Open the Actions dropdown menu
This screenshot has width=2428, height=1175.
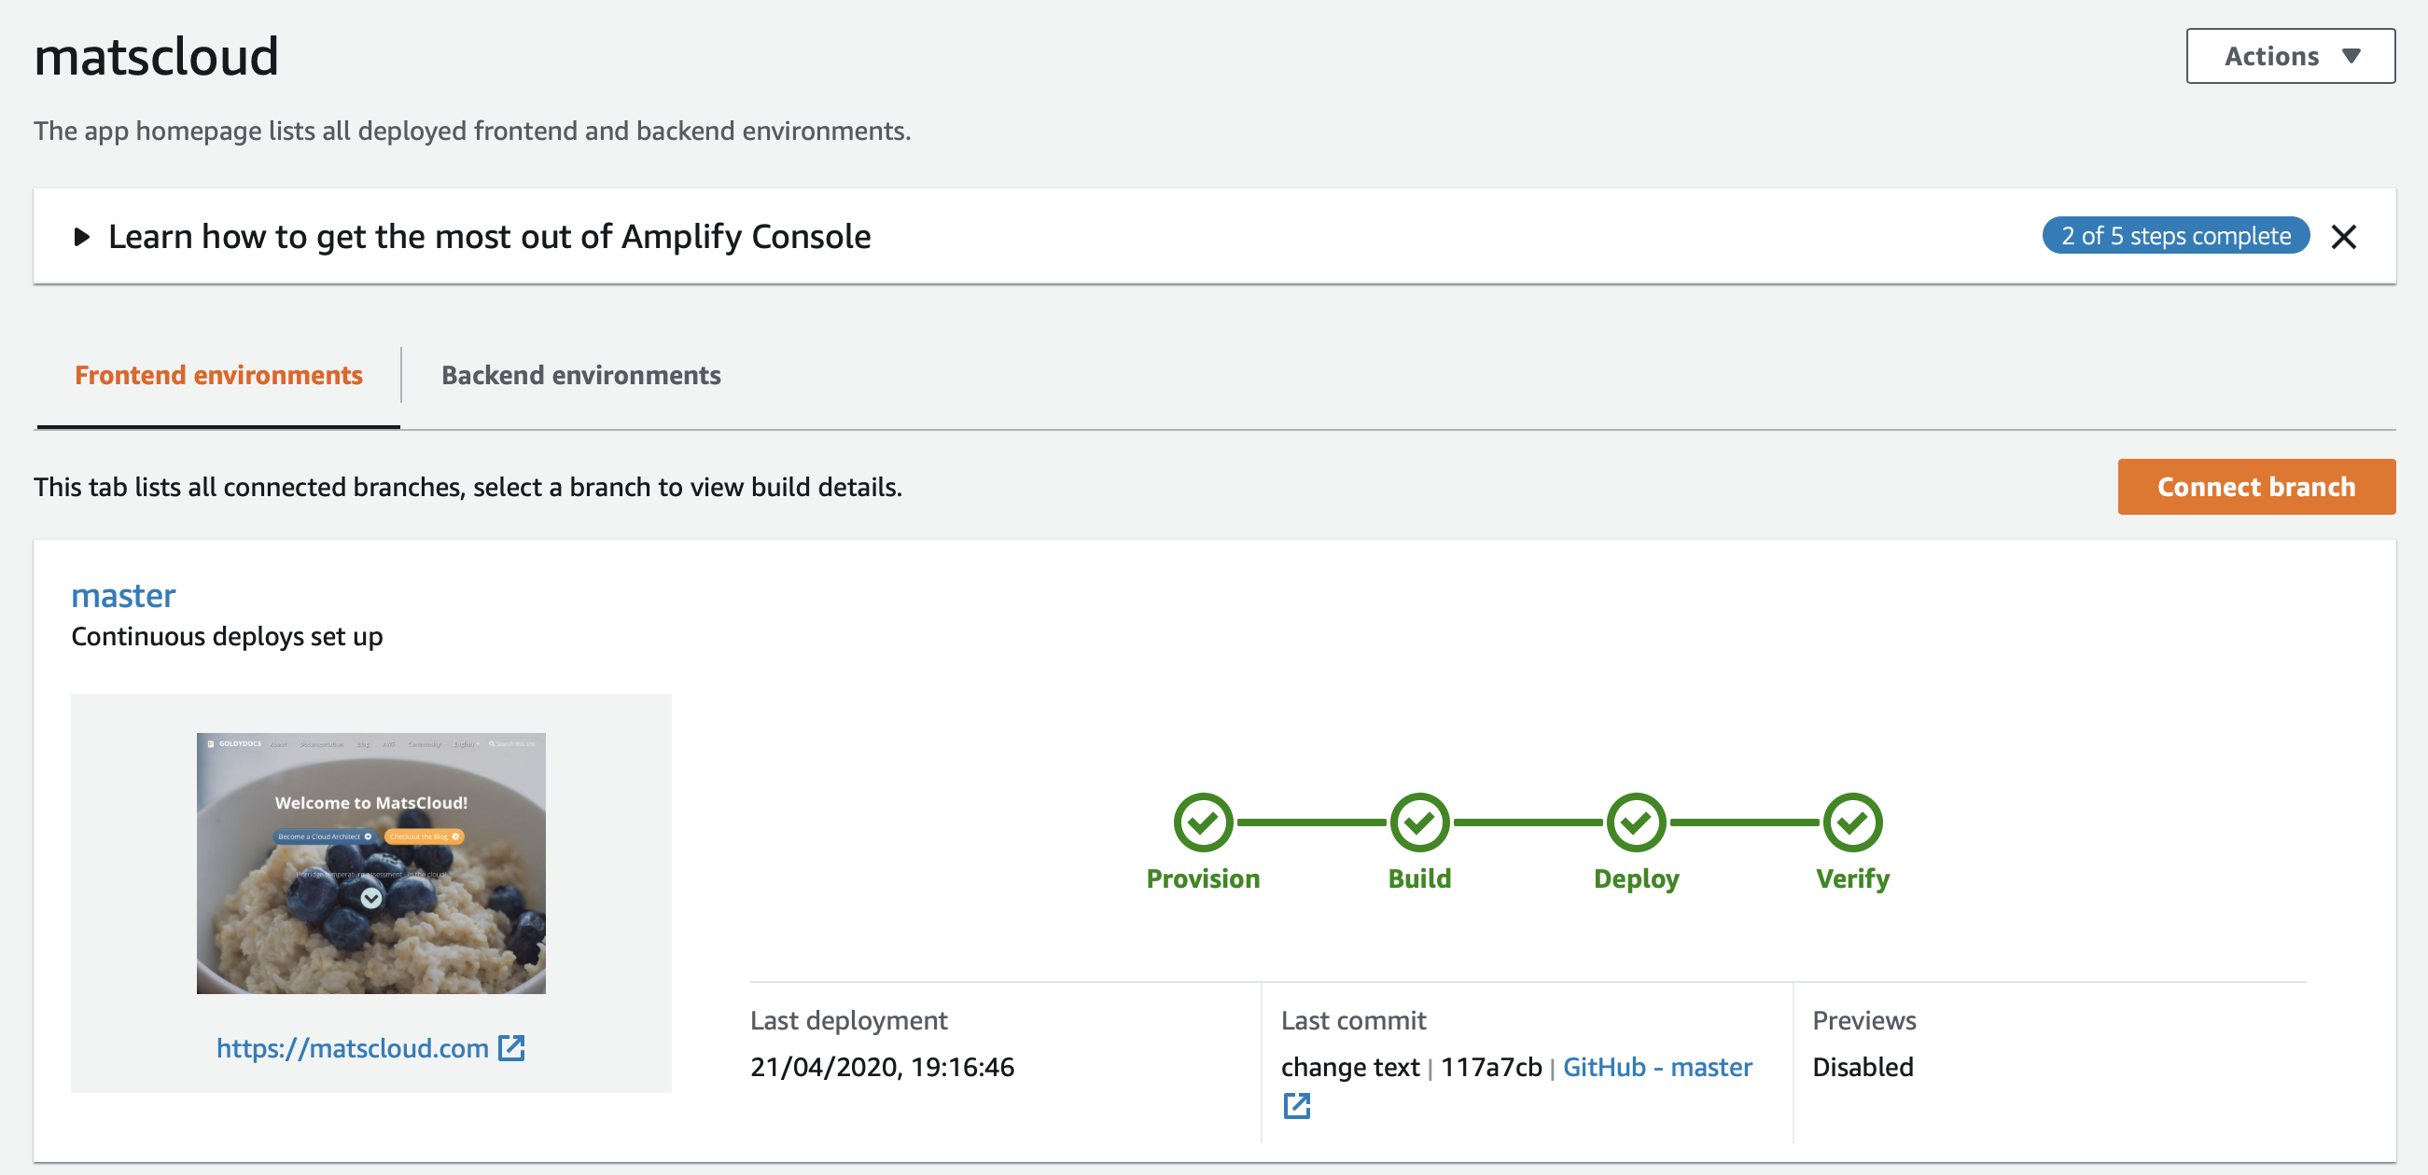coord(2290,56)
